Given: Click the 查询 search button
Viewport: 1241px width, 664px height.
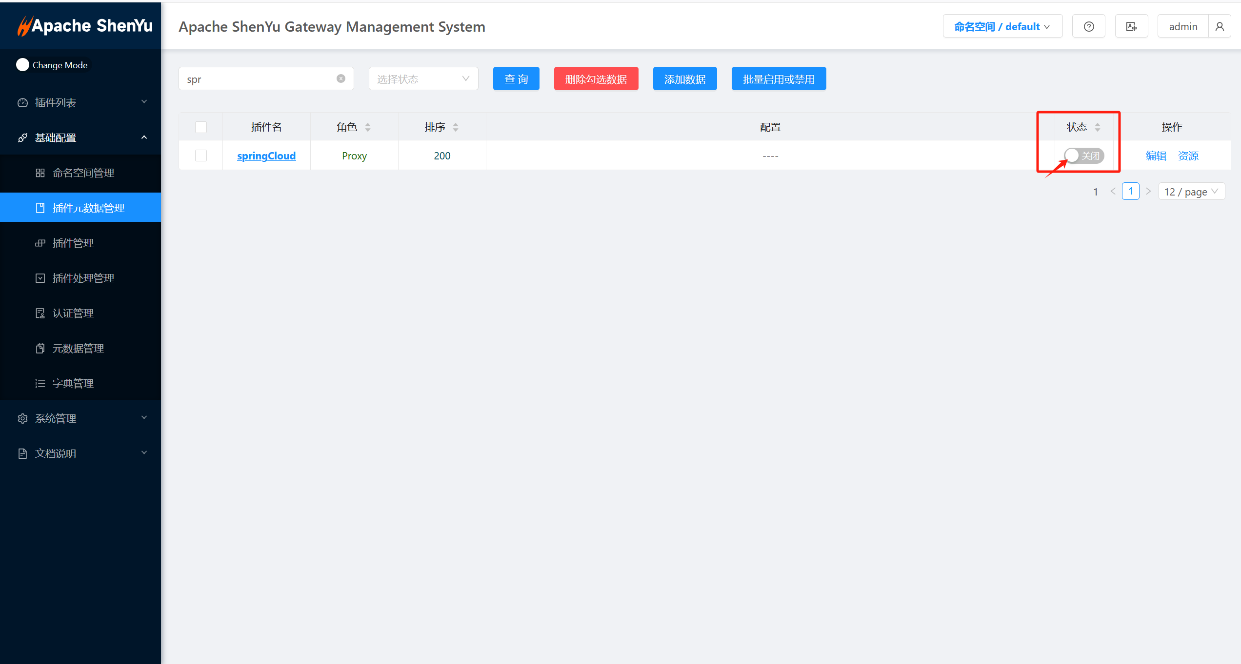Looking at the screenshot, I should click(x=516, y=78).
